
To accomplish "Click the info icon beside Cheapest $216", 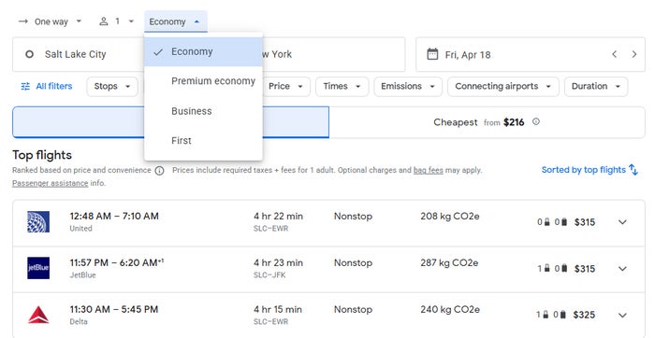I will [536, 121].
